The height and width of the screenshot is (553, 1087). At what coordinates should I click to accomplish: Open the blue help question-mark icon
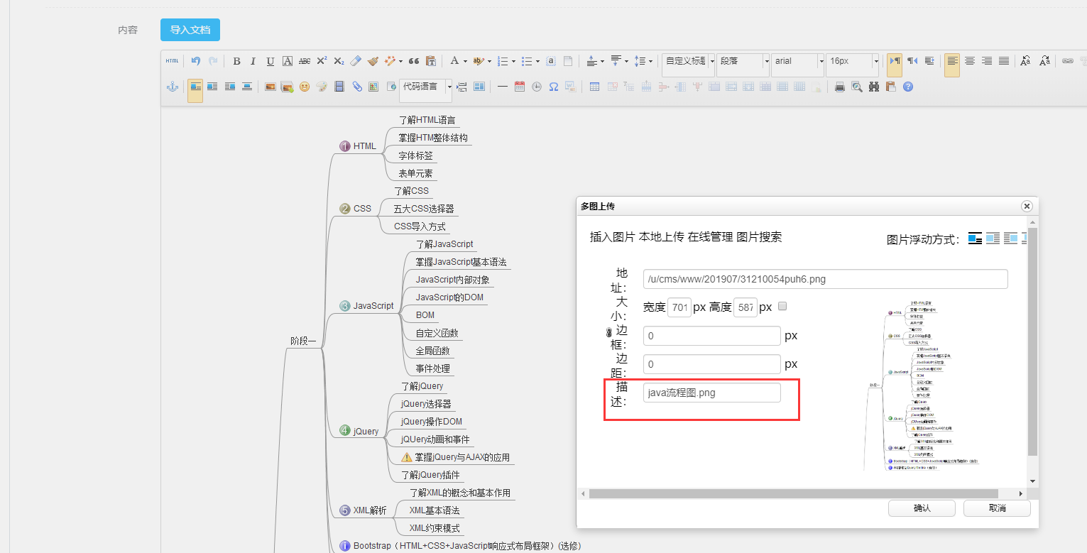point(907,87)
